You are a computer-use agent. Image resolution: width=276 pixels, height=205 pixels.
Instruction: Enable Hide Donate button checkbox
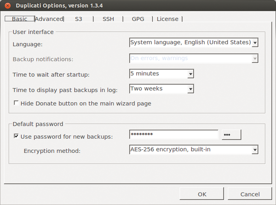click(16, 103)
